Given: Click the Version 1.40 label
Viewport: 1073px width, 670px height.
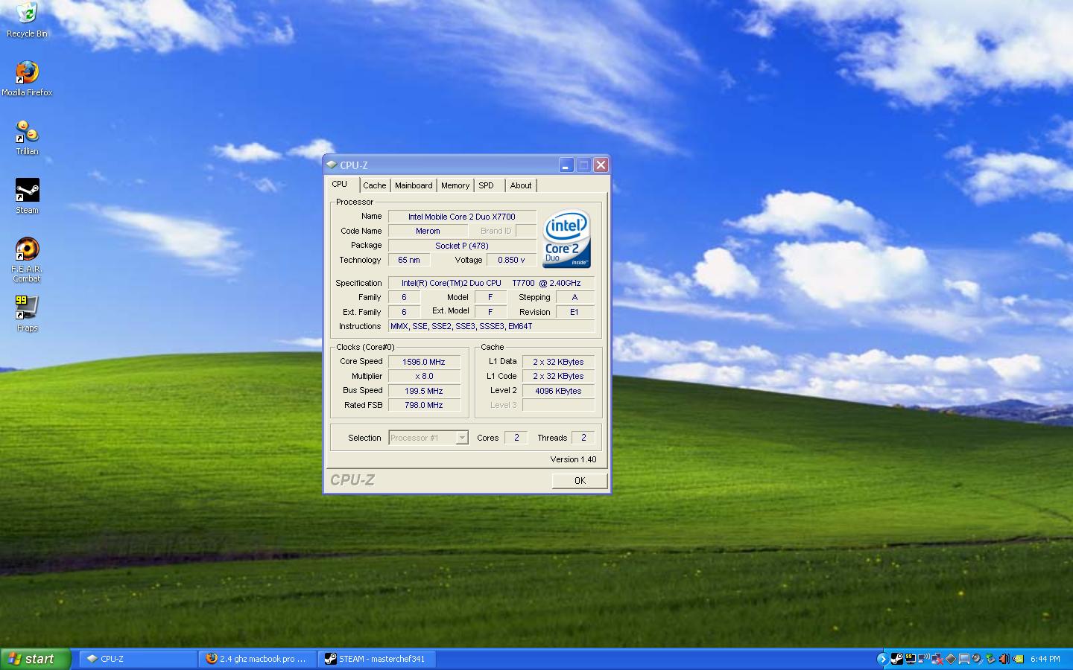Looking at the screenshot, I should (x=573, y=459).
